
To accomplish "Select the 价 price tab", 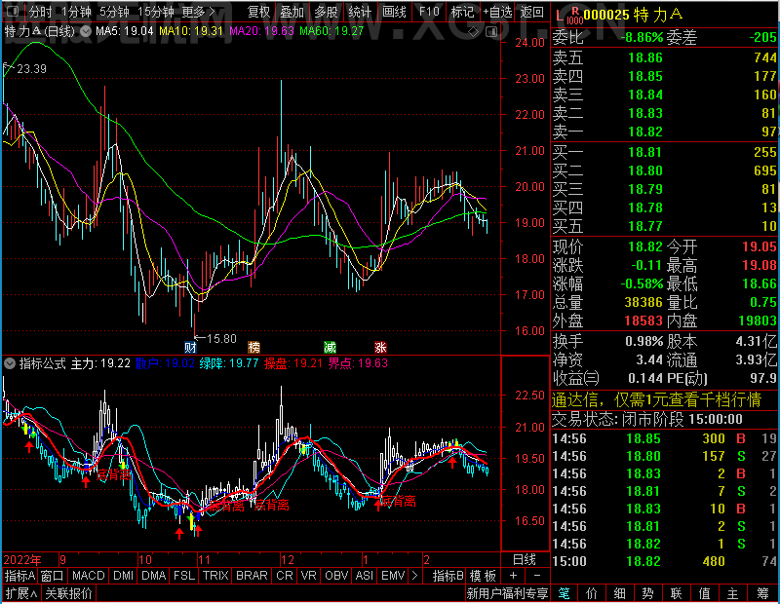I will click(592, 593).
